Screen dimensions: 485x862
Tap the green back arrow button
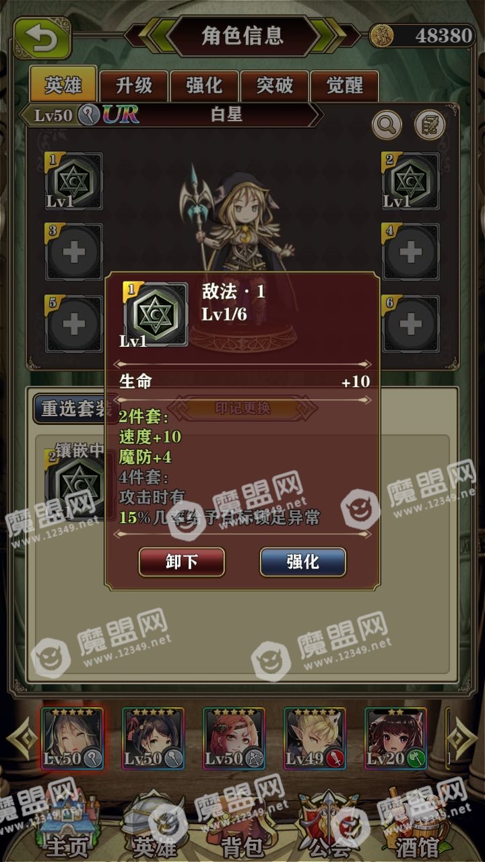tap(42, 38)
